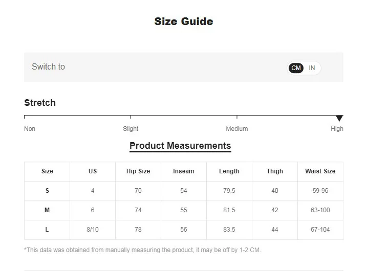The image size is (368, 271).
Task: Click the High stretch level label
Action: point(337,129)
